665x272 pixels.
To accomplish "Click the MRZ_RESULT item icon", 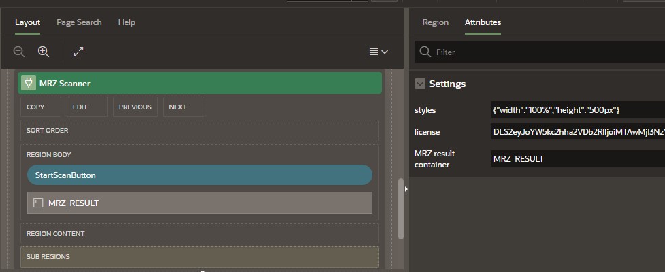I will point(38,203).
